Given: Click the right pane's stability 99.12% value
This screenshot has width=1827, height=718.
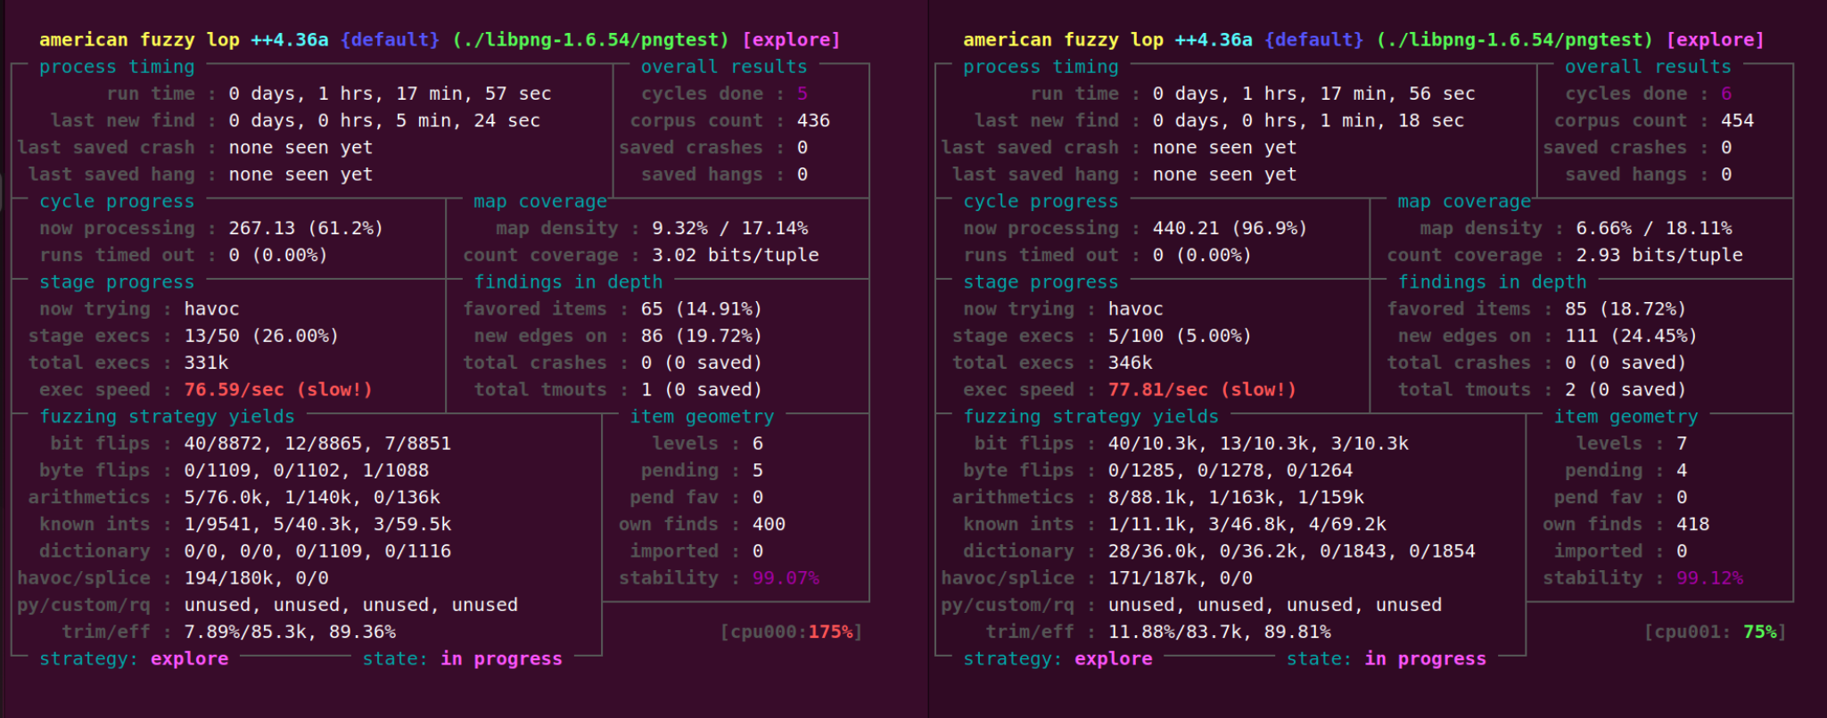Looking at the screenshot, I should pyautogui.click(x=1709, y=578).
